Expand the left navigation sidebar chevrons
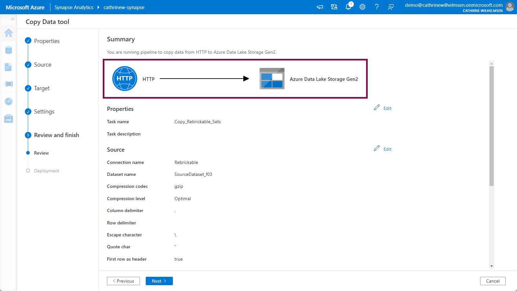 13,19
